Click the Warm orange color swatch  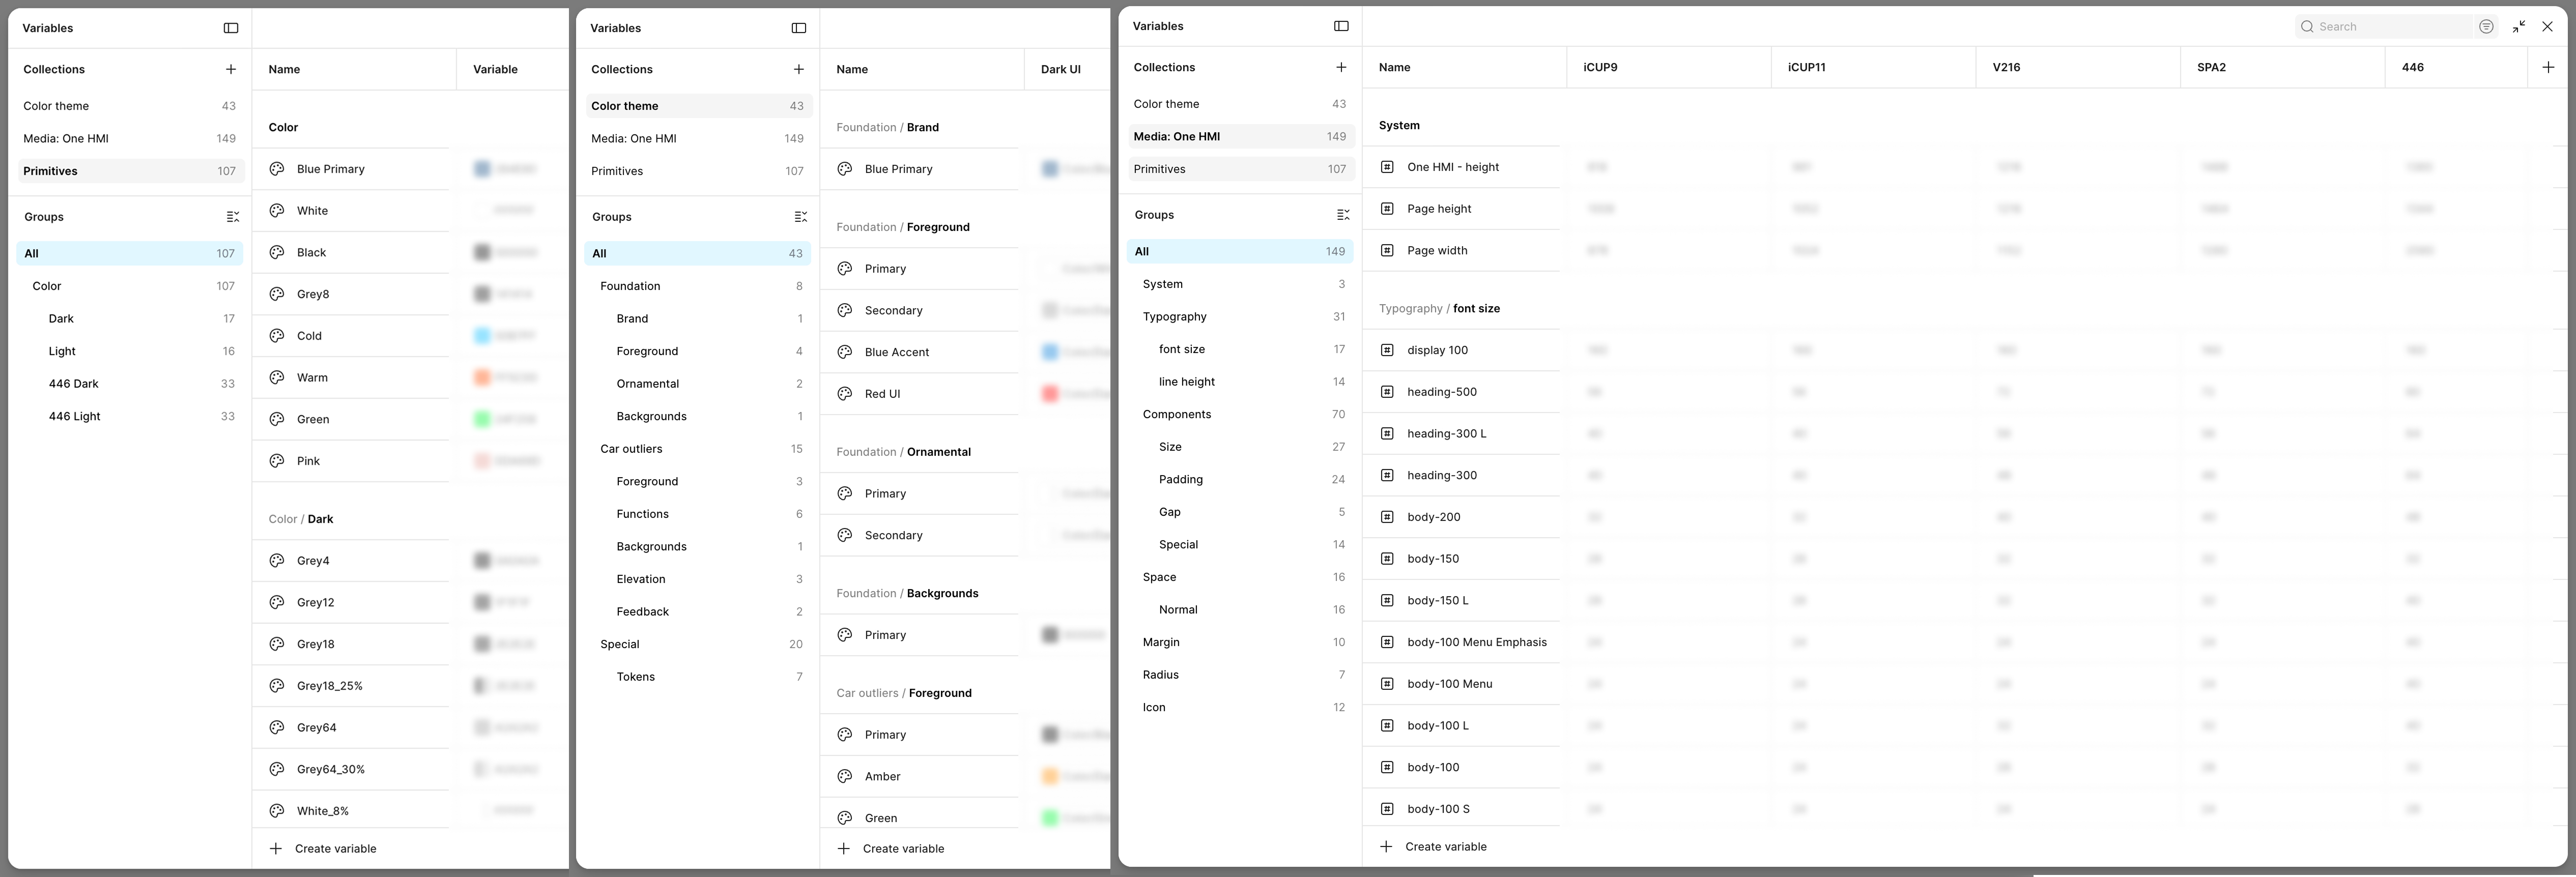(x=482, y=377)
